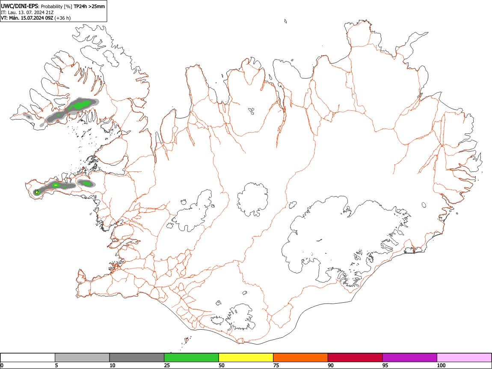
Task: Click the '(+36 h)' forecast offset text
Action: (x=62, y=18)
